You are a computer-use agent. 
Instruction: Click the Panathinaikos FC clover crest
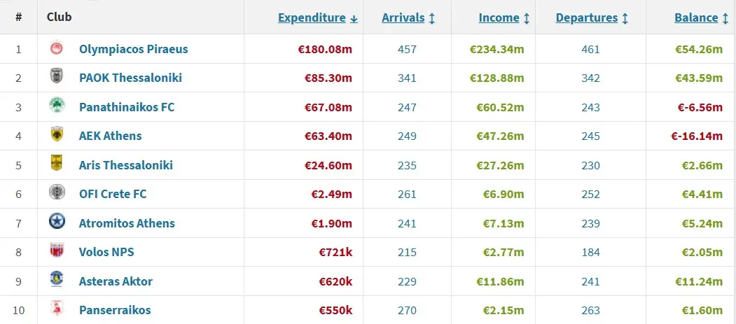57,107
